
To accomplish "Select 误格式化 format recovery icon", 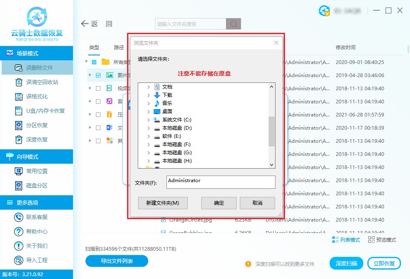I will click(18, 96).
